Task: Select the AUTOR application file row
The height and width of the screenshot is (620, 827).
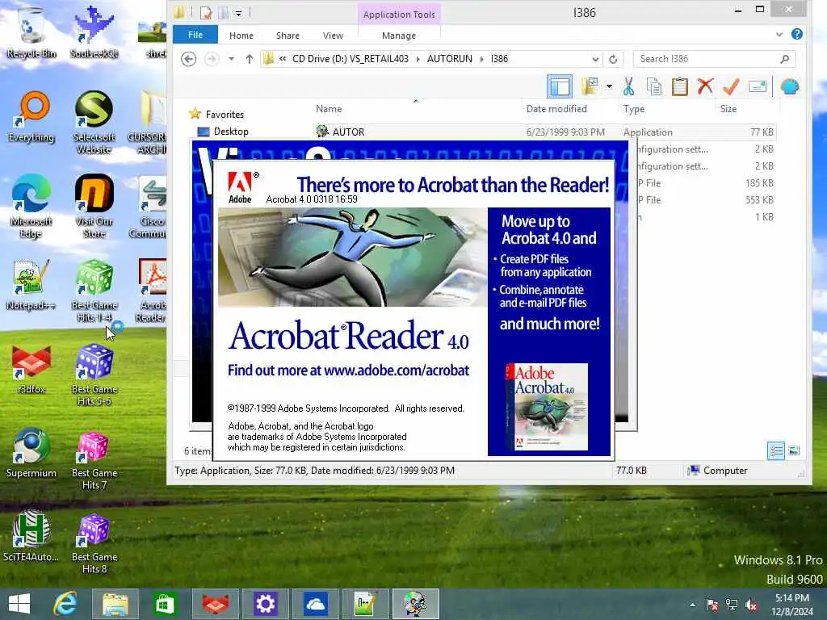Action: point(545,132)
